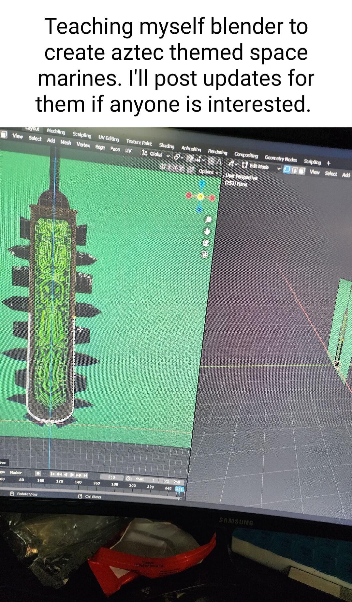This screenshot has height=602, width=352.
Task: Click the current frame field showing 253
Action: [x=112, y=477]
